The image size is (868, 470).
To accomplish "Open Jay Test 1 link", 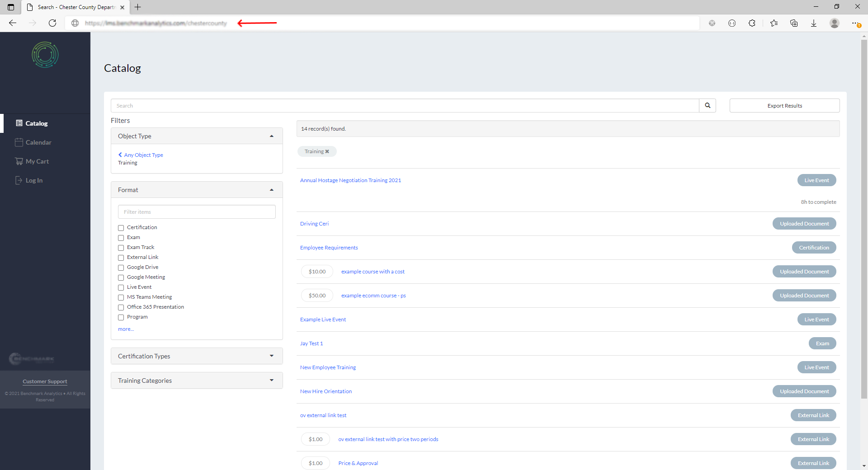I will point(311,343).
